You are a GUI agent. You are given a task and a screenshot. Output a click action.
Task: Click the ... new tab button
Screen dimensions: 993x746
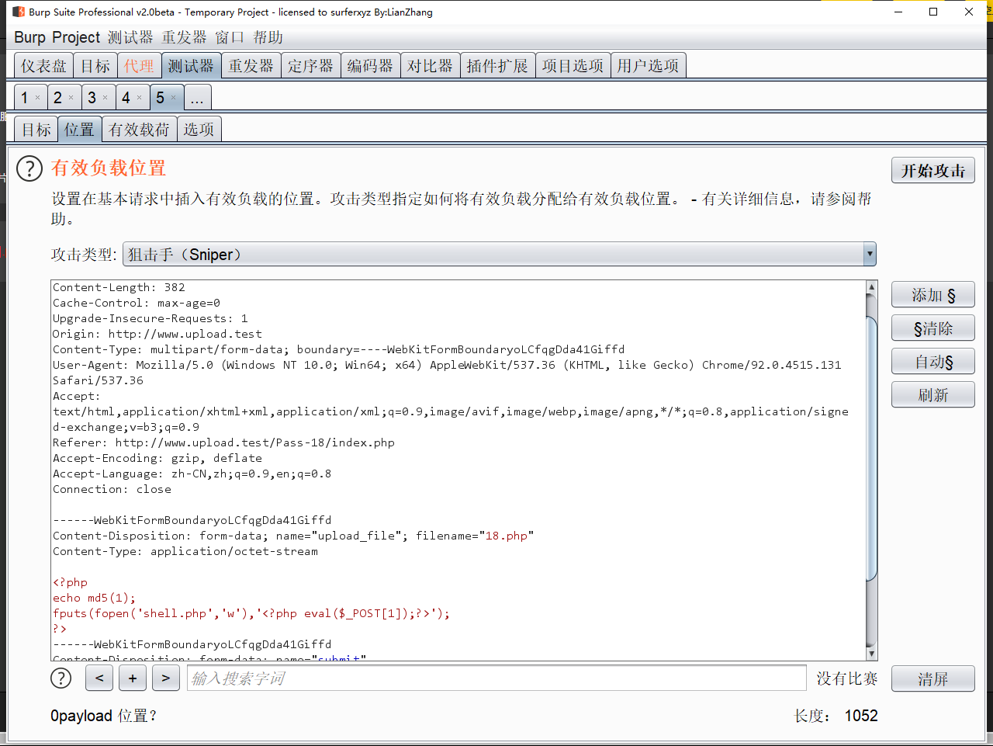(197, 98)
